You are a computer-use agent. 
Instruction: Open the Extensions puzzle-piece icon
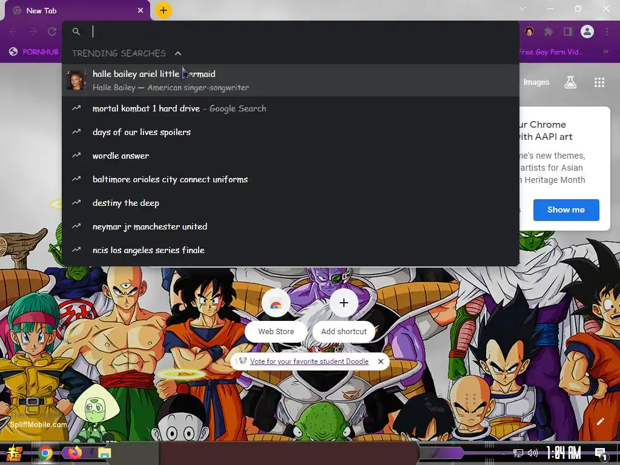coord(549,31)
